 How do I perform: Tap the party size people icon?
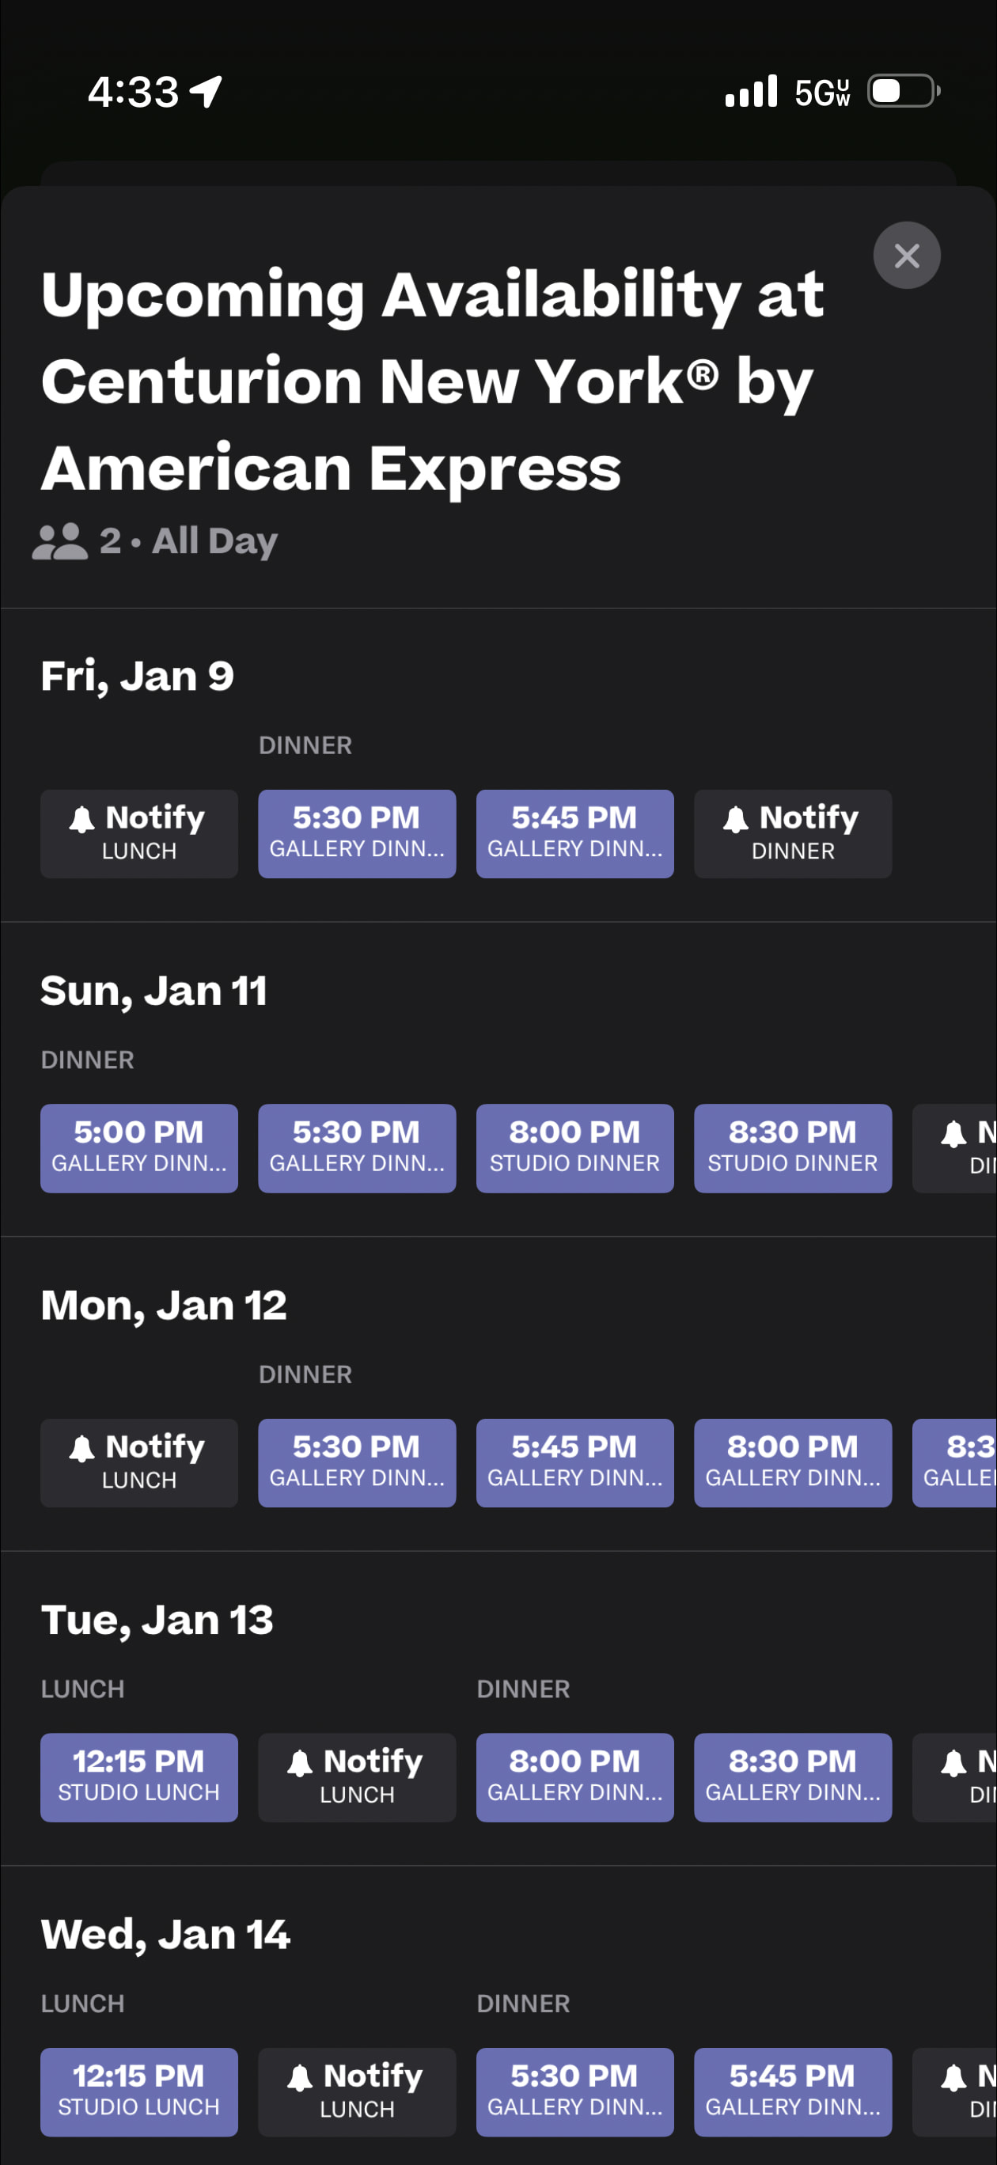(x=59, y=541)
